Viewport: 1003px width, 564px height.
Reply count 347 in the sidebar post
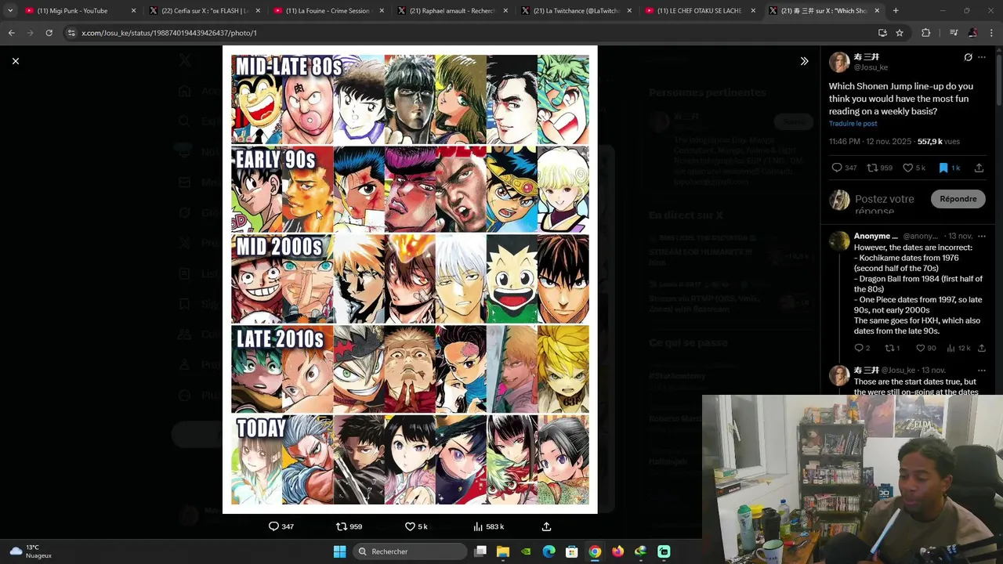click(844, 168)
